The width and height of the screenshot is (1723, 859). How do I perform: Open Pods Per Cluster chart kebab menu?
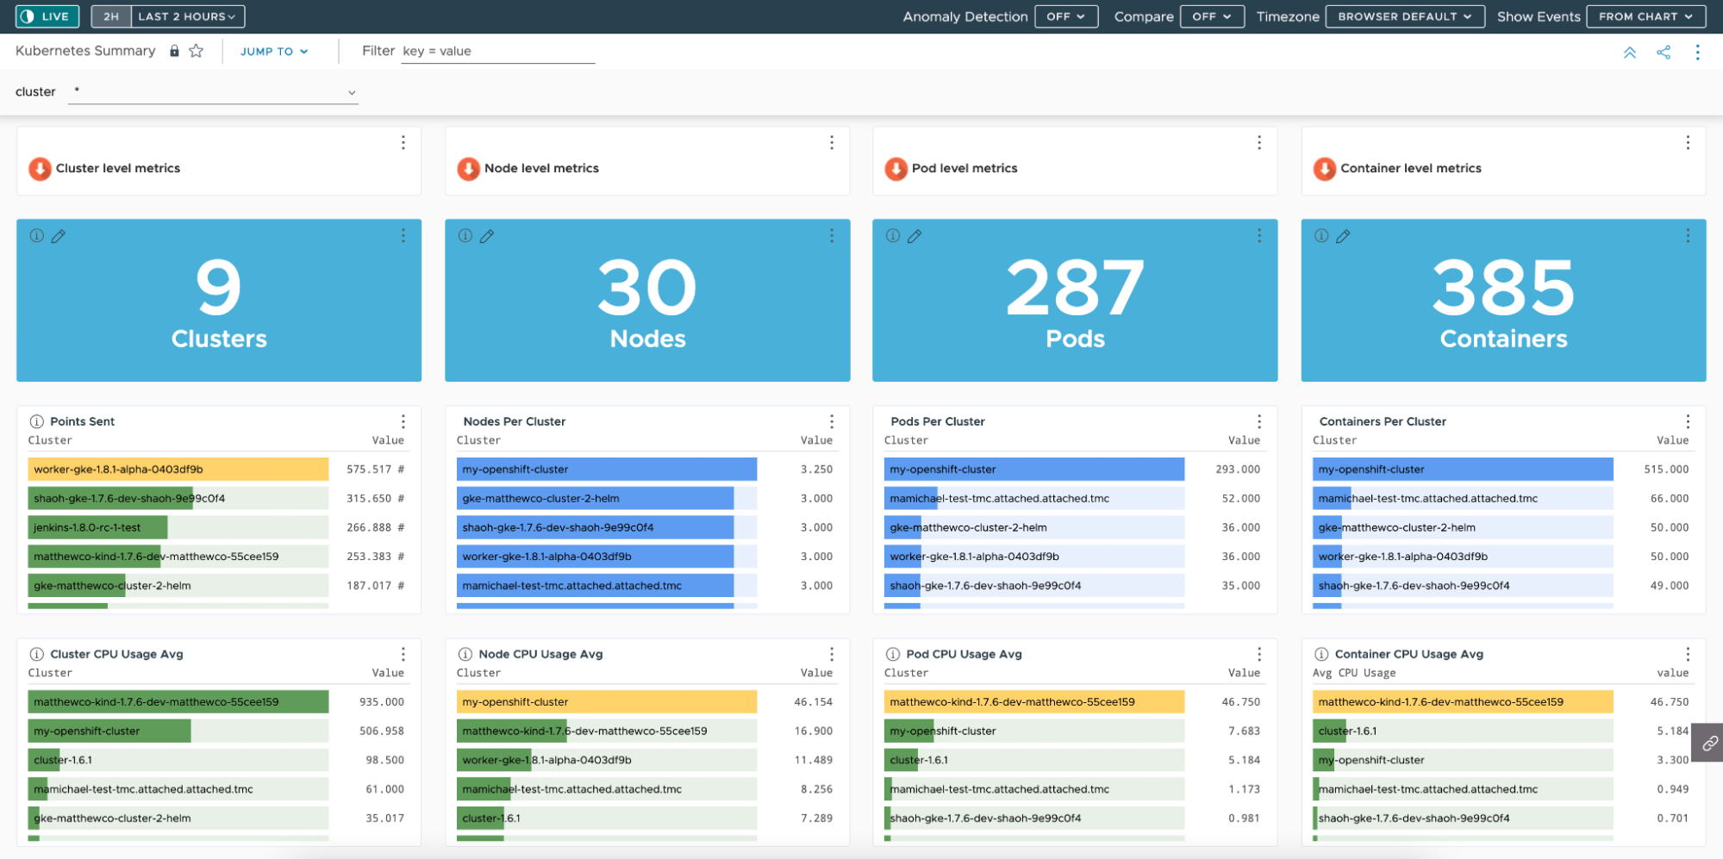(x=1258, y=421)
